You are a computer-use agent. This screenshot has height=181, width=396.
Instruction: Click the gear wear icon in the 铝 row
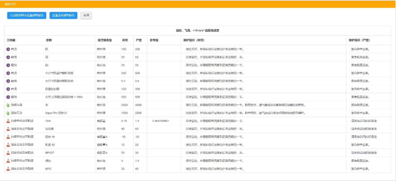[x=8, y=57]
